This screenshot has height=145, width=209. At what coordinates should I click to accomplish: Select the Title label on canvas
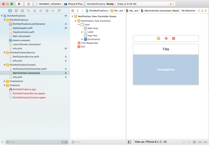coord(166,49)
